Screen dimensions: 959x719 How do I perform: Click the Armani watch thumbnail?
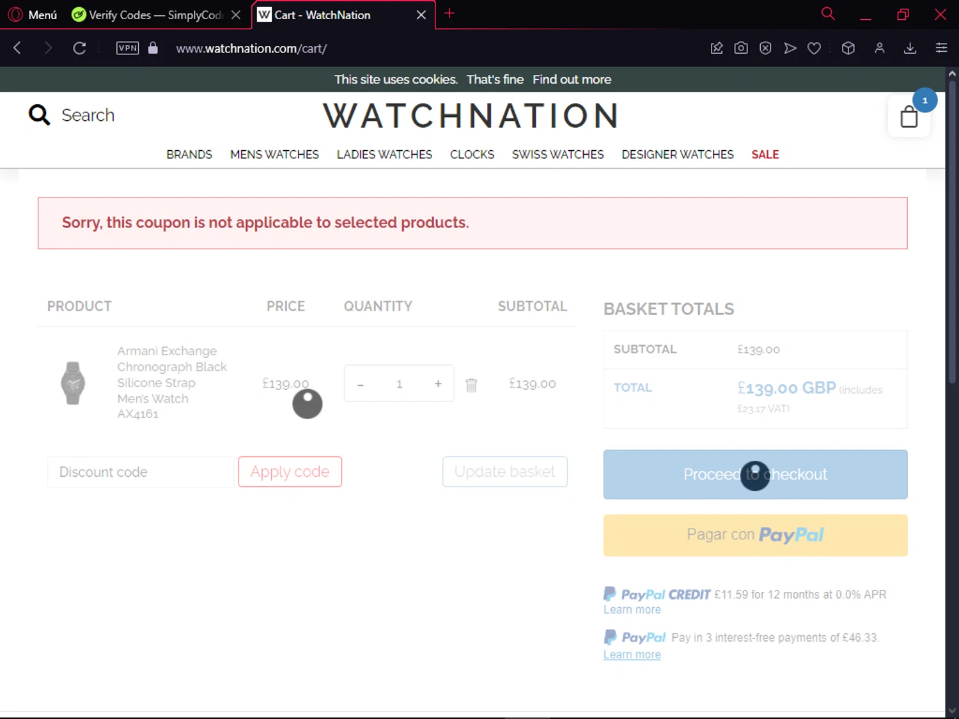[x=73, y=383]
